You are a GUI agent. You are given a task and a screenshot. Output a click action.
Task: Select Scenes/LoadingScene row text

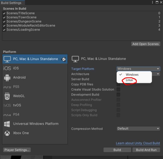coord(23,30)
